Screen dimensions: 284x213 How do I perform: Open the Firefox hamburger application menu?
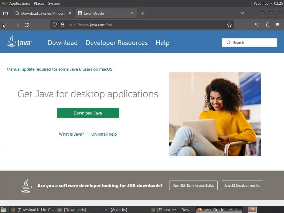277,25
